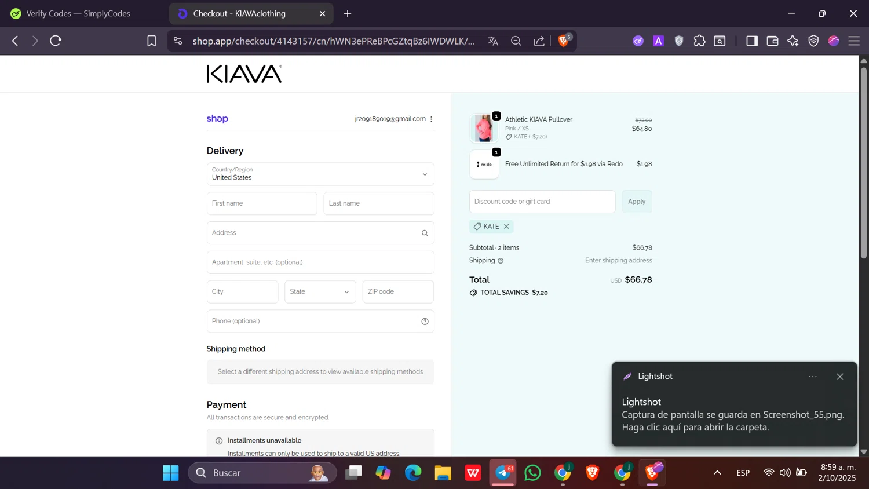Open the Wi-Fi network settings icon
Image resolution: width=869 pixels, height=489 pixels.
pyautogui.click(x=769, y=473)
